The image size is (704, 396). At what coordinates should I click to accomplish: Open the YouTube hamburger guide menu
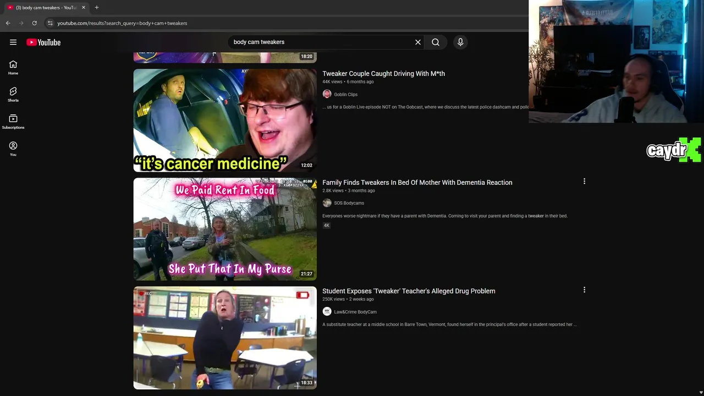(13, 42)
